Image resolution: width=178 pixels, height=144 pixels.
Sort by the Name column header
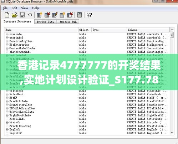pos(41,30)
